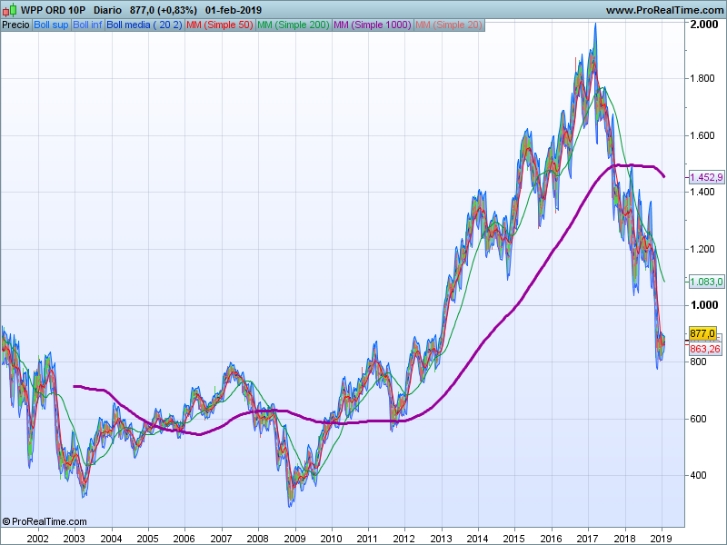Click the 2009 year on the time axis
Screen dimensions: 727x545
click(x=294, y=539)
